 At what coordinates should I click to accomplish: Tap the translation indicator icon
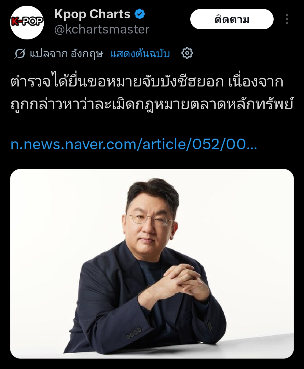point(20,54)
